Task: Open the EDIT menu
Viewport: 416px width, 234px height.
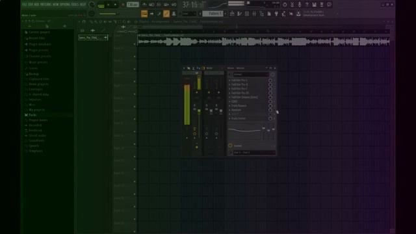Action: [x=31, y=5]
